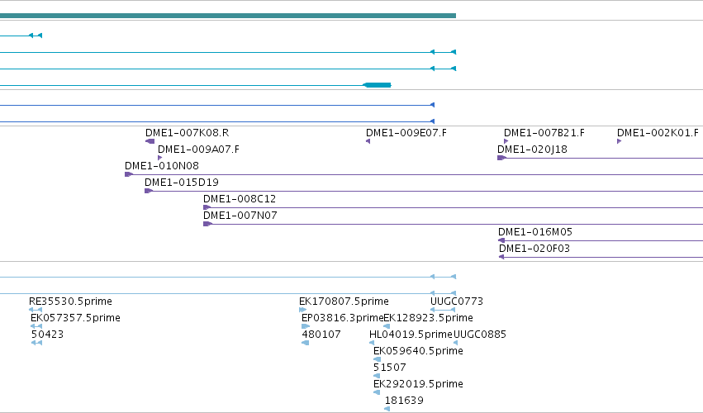Click the DME1-015D19 label

click(x=182, y=183)
